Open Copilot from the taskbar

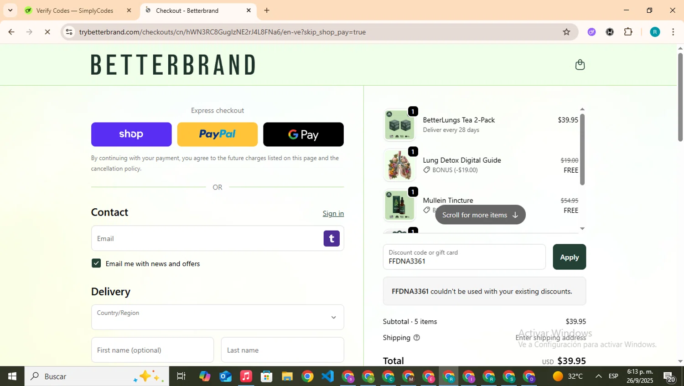(205, 376)
